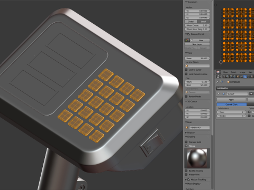Screen dimensions: 254x190
Task: Apply the Subsurf modifier
Action: (x=231, y=100)
